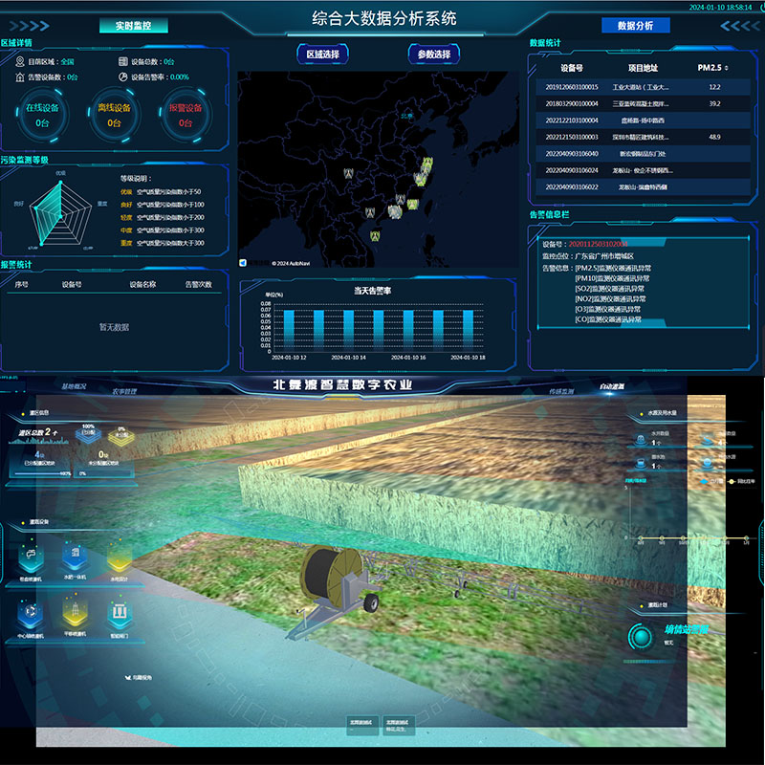The image size is (765, 765).
Task: Select table row for device 2019120603100015
Action: coord(572,87)
